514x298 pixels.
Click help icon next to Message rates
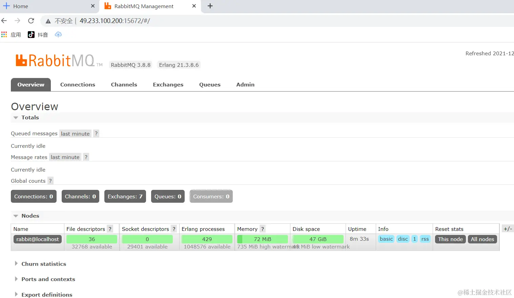(86, 157)
